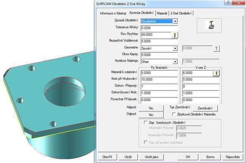The height and width of the screenshot is (163, 246).
Task: Click the Po Stranách Krok při Hrubování field
Action: pos(159,80)
